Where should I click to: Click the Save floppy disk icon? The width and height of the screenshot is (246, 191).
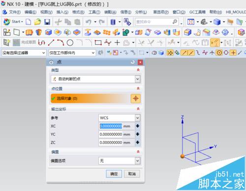pos(47,22)
